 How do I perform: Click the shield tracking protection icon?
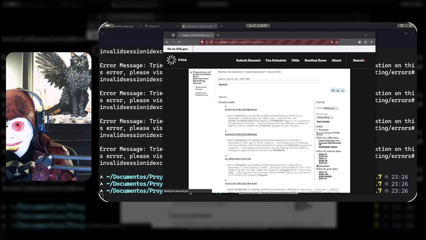(207, 42)
